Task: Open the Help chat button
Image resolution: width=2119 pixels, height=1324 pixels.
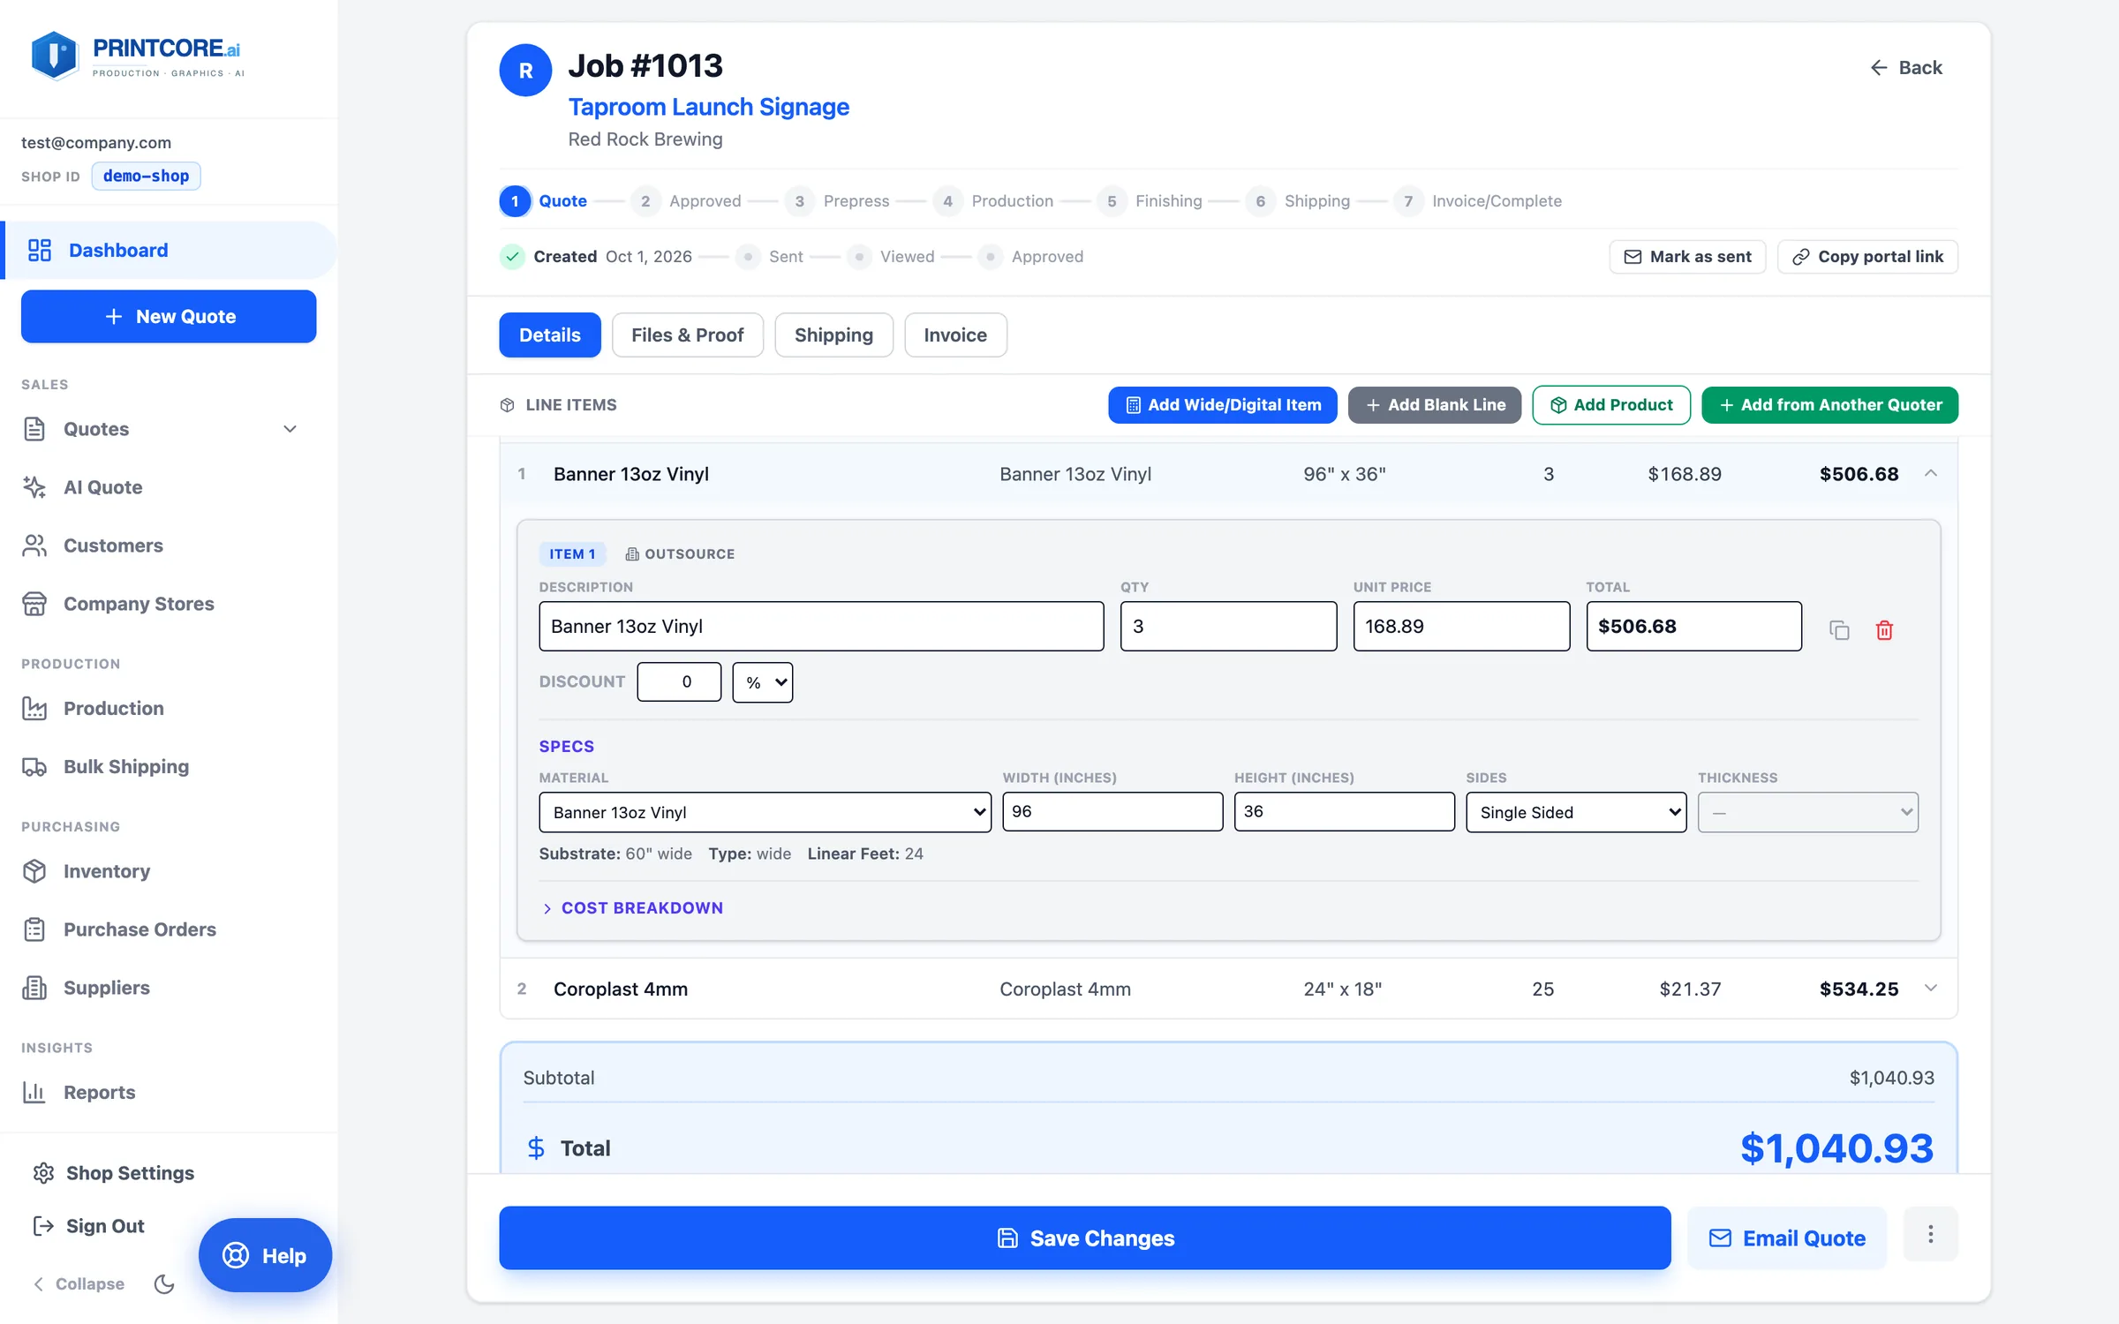Action: pos(265,1255)
